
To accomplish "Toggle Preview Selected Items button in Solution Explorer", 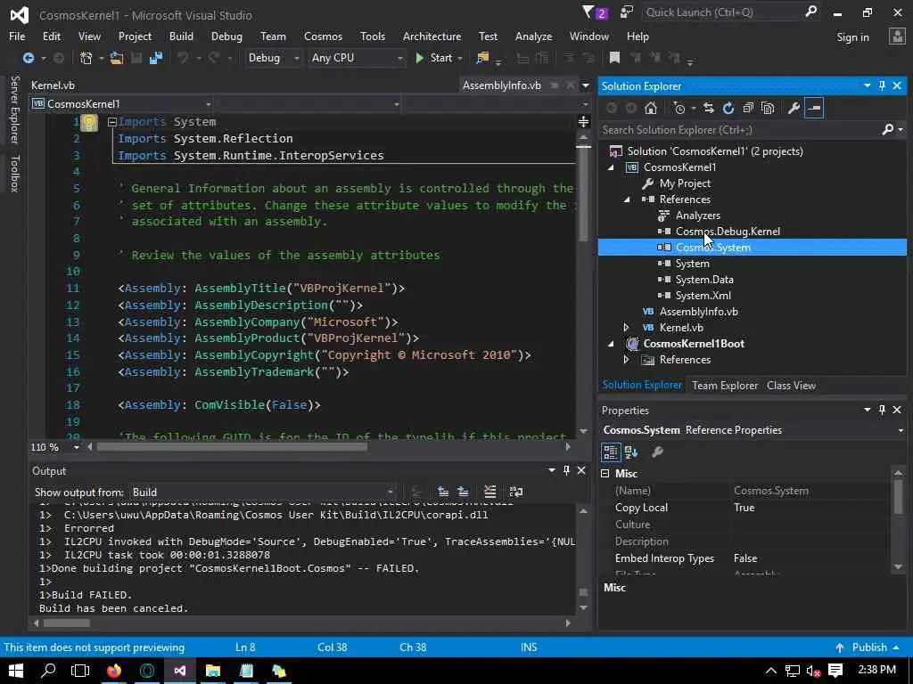I will (x=814, y=108).
